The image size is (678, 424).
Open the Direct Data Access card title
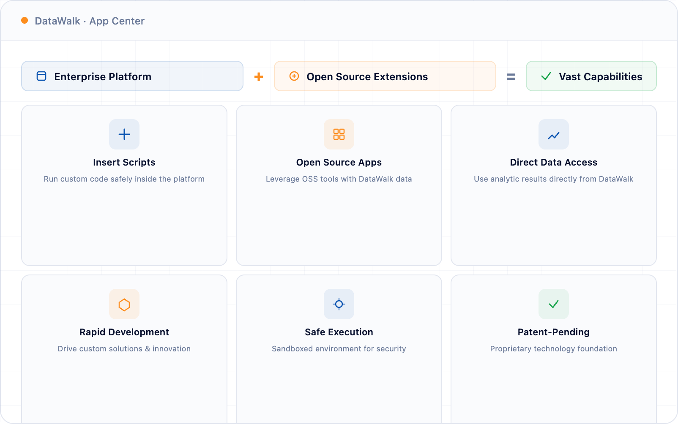point(554,162)
